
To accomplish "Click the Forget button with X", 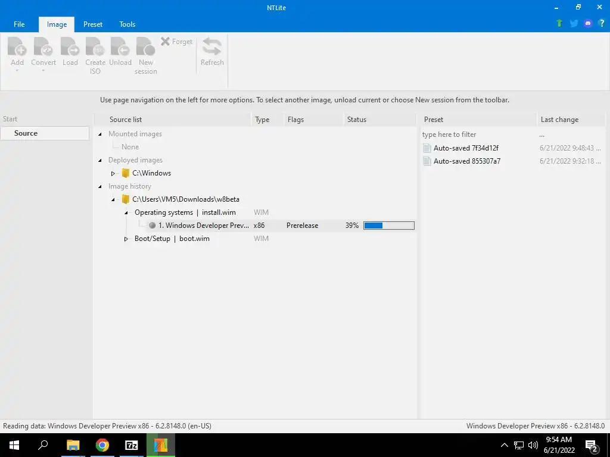I will 176,41.
